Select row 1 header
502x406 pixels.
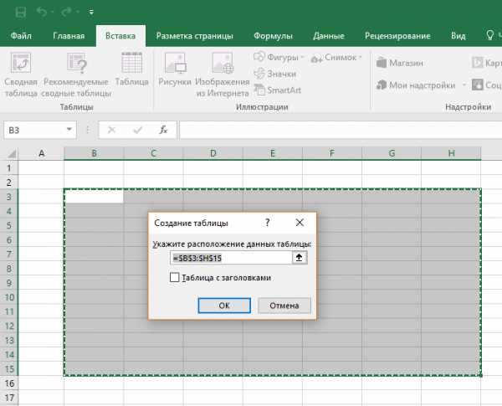(9, 167)
